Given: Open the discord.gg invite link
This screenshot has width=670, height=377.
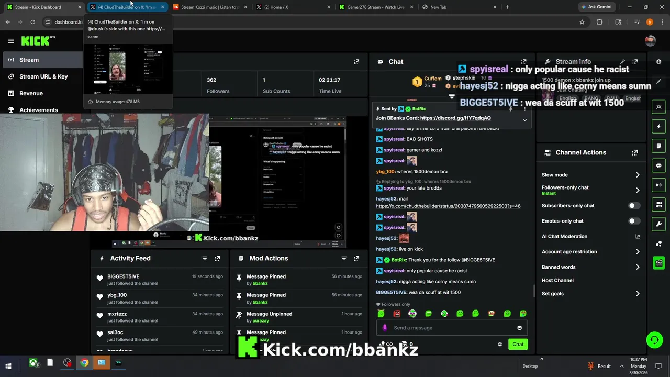Looking at the screenshot, I should 455,118.
